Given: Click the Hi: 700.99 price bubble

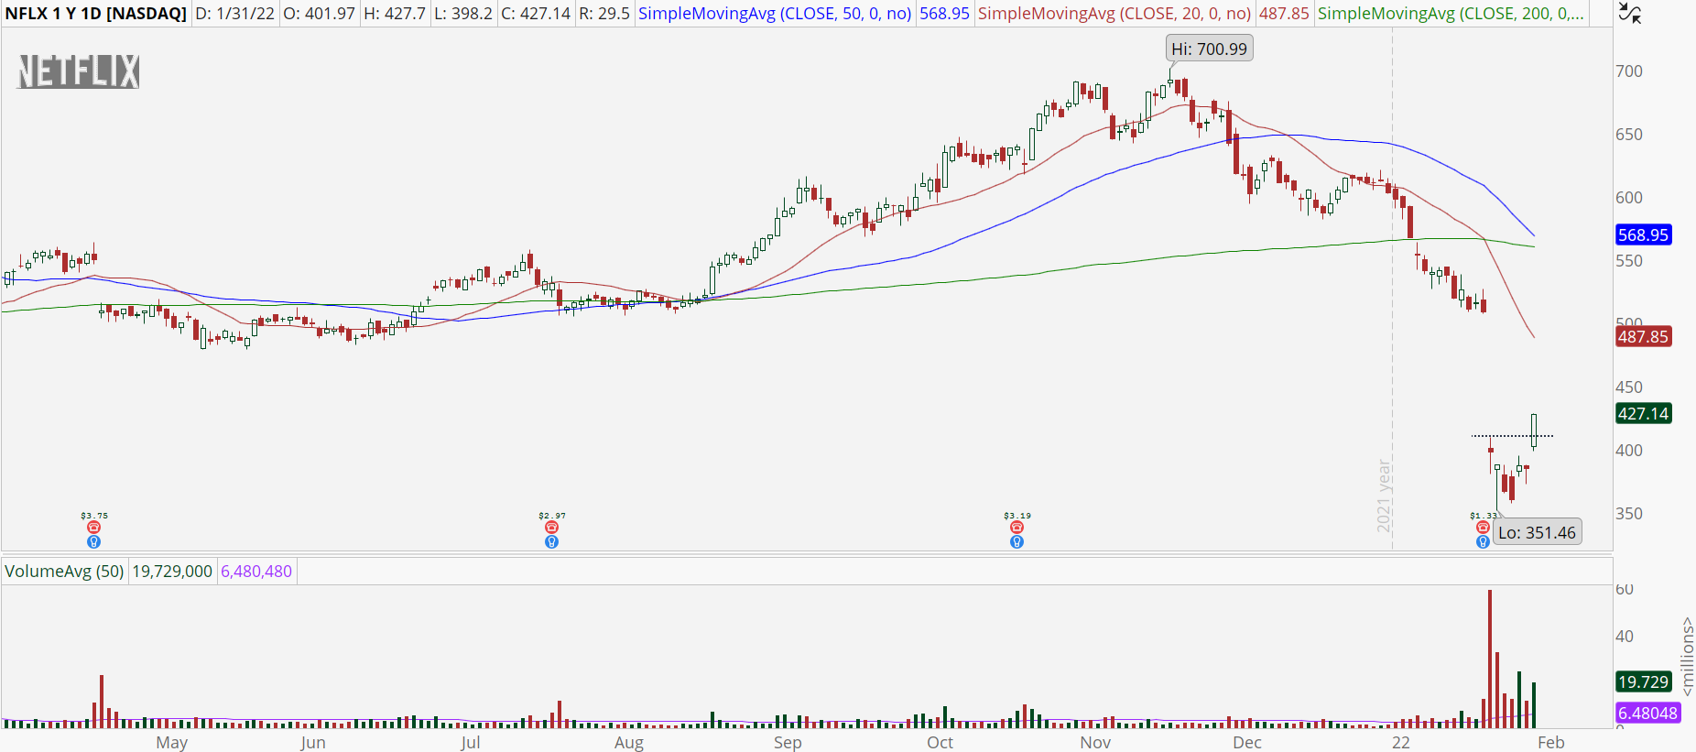Looking at the screenshot, I should [1210, 49].
